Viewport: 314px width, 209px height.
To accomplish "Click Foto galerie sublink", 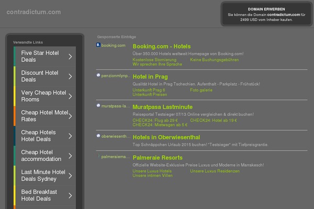I will coord(201,90).
